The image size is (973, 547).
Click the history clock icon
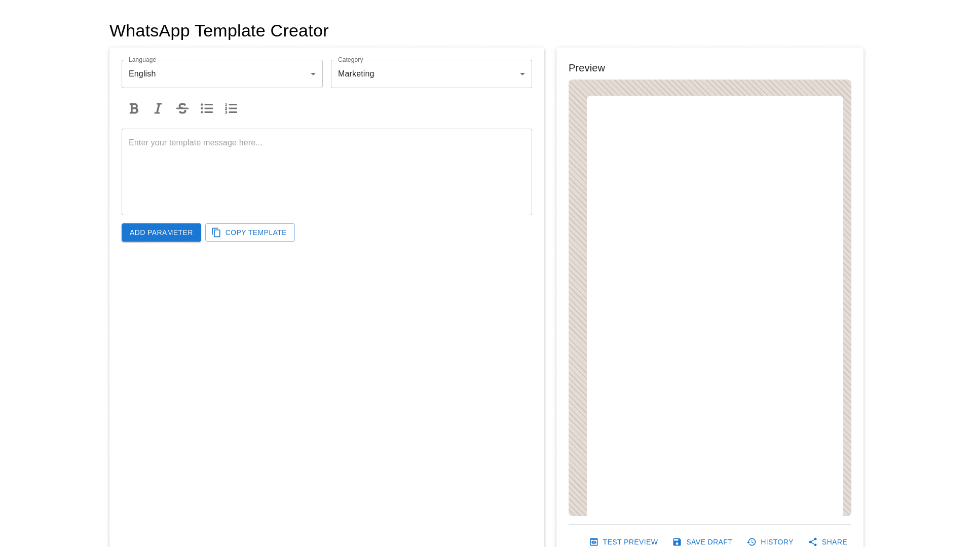coord(752,542)
